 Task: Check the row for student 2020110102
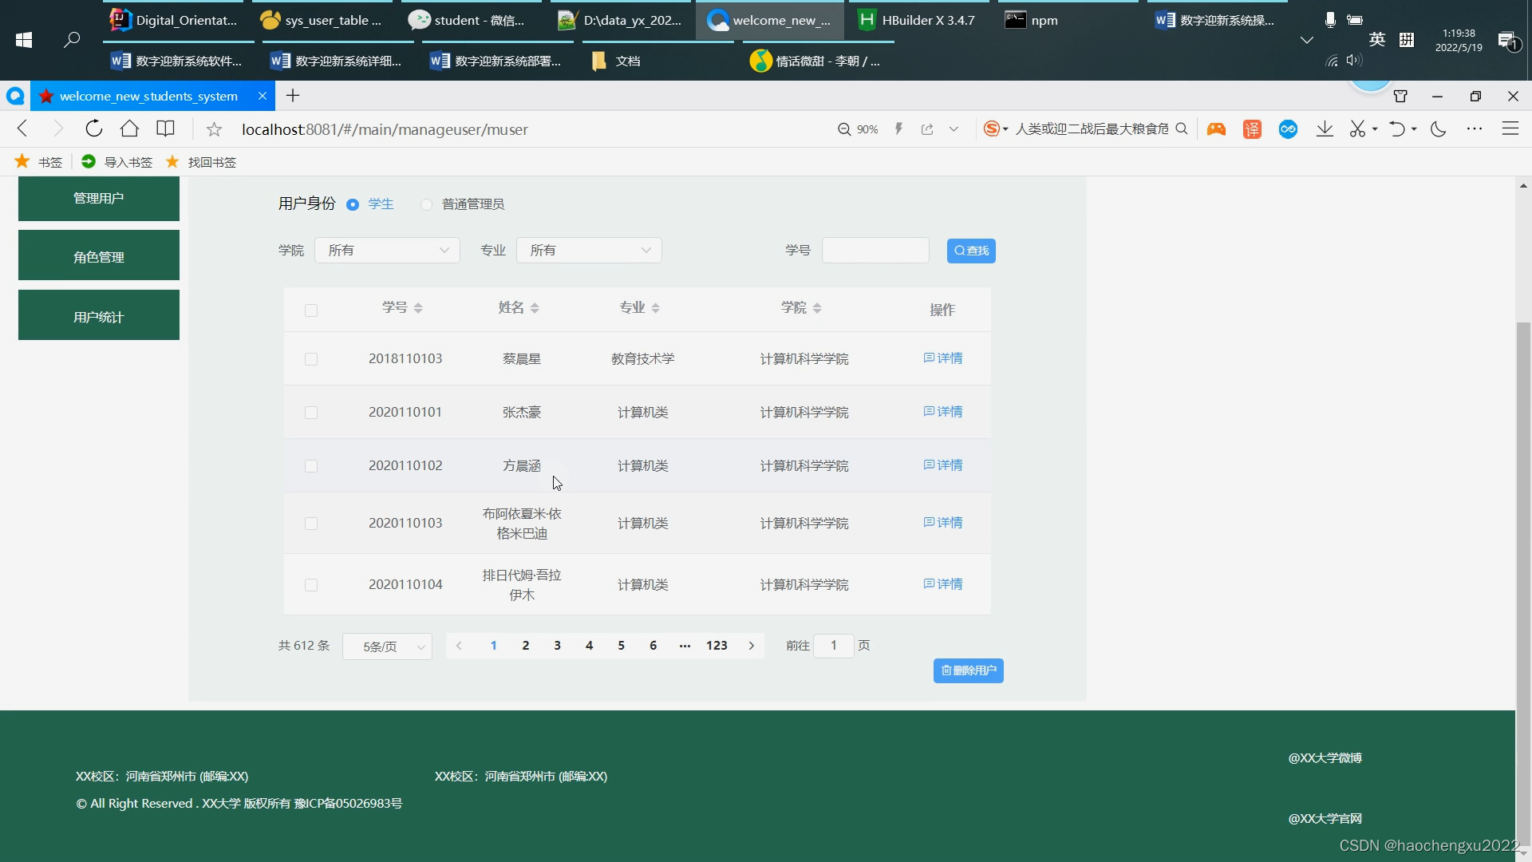click(x=311, y=466)
